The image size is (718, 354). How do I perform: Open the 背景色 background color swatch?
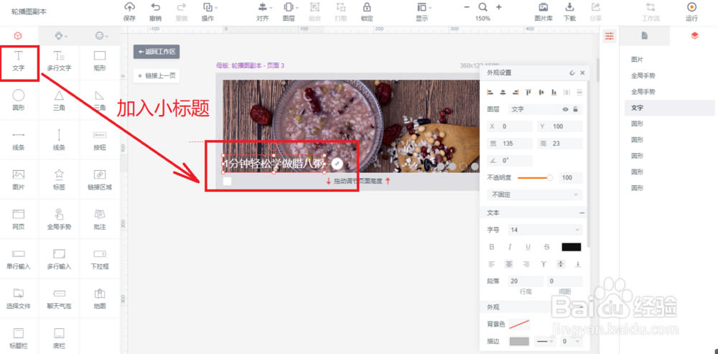pyautogui.click(x=520, y=325)
